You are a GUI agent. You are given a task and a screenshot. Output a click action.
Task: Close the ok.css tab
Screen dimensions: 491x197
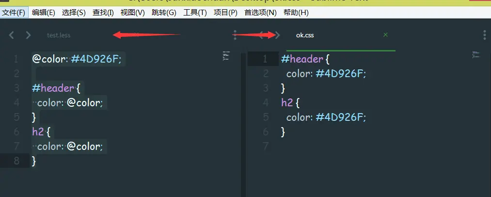click(385, 35)
